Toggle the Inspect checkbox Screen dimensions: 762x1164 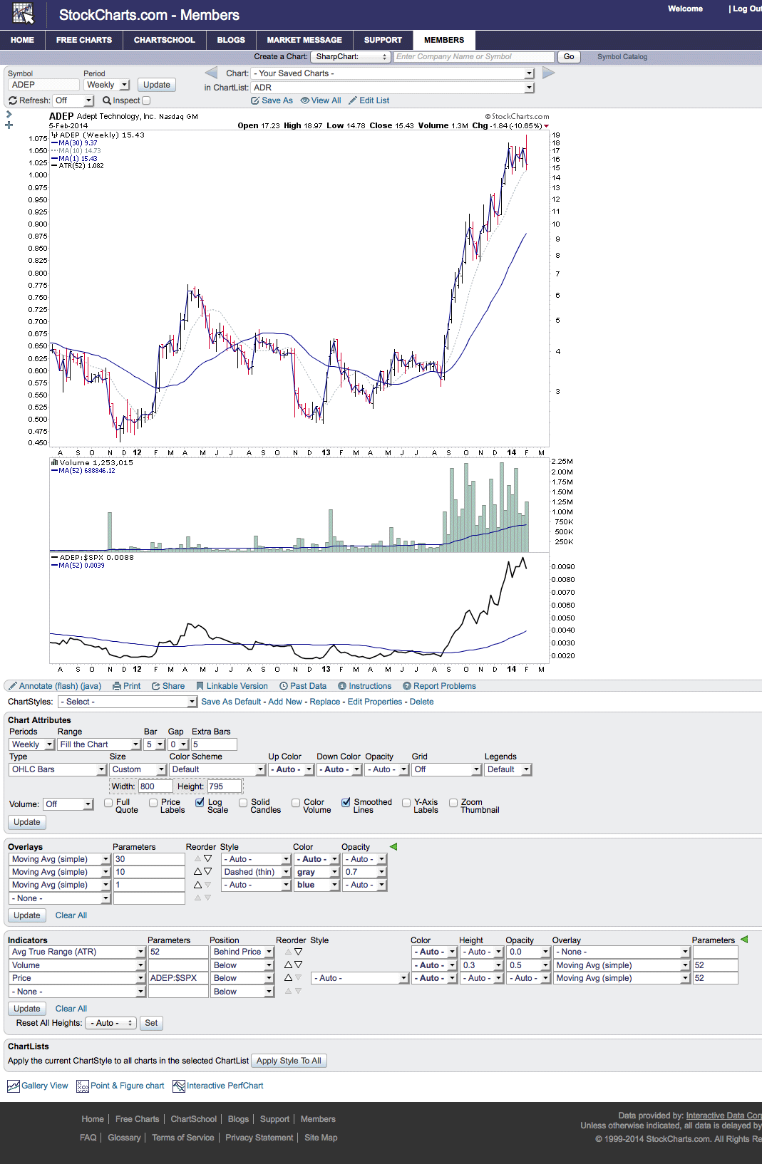point(146,100)
